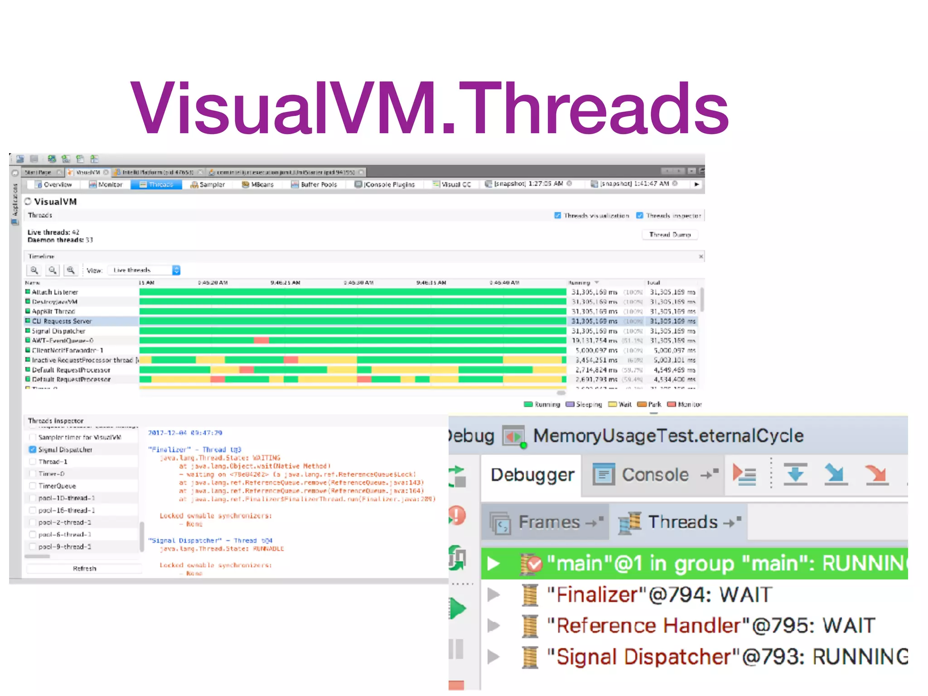Select the CLI Requests Server thread row
Screen dimensions: 928x696
pos(62,321)
